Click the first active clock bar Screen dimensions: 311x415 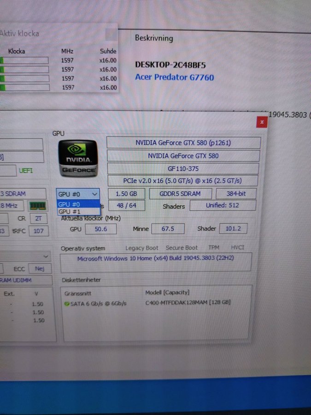[24, 60]
